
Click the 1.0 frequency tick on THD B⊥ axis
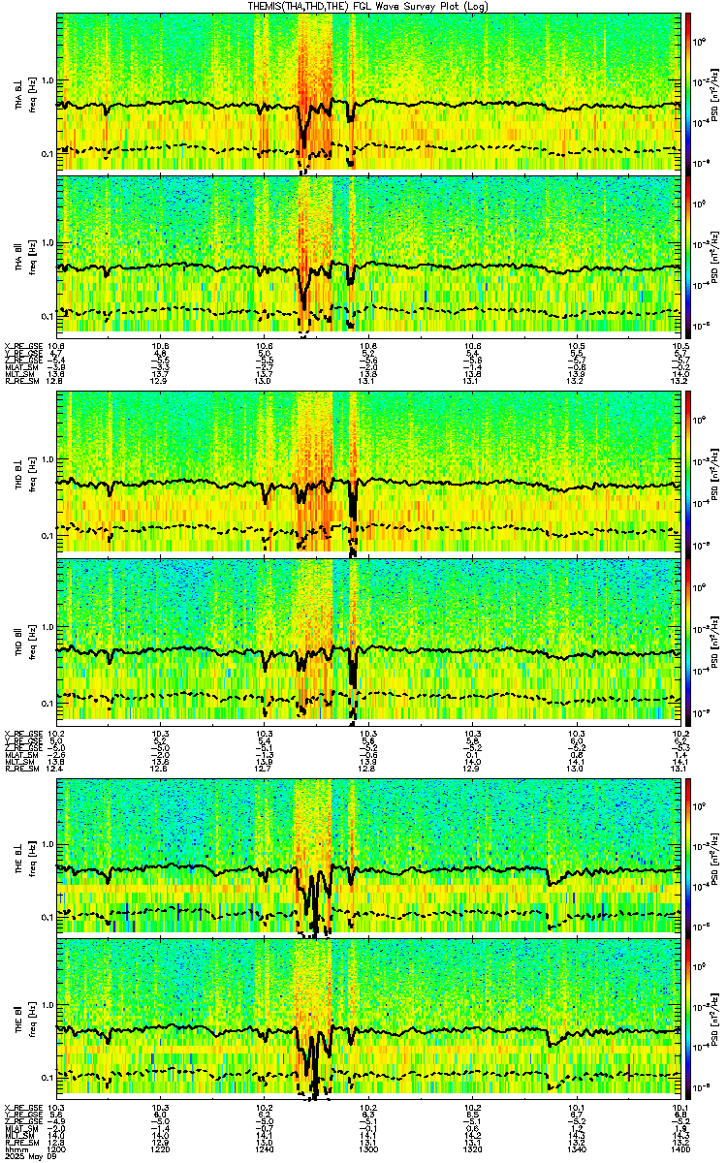(x=47, y=460)
